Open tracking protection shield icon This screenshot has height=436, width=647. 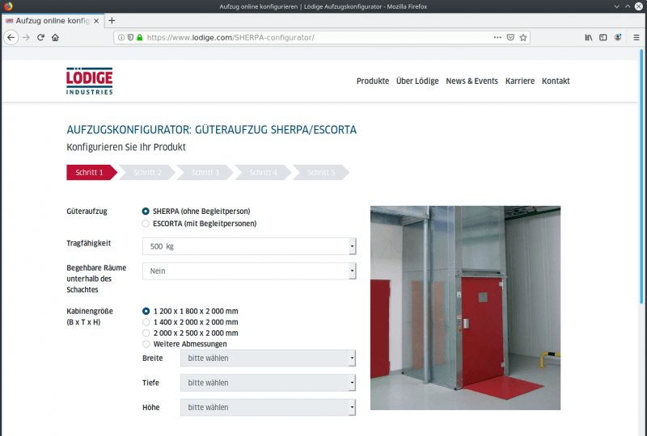point(130,37)
